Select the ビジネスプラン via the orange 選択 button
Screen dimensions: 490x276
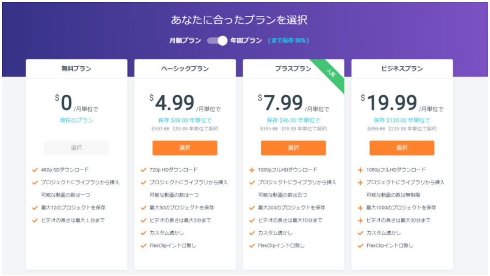coord(401,148)
